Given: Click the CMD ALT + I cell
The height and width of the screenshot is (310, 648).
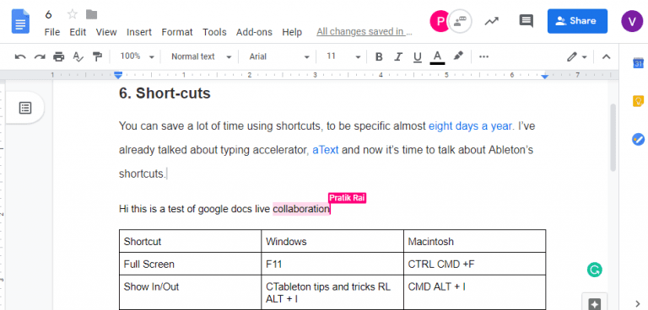Looking at the screenshot, I should click(474, 292).
